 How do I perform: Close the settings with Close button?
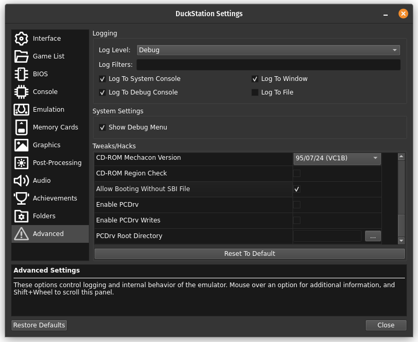coord(386,325)
